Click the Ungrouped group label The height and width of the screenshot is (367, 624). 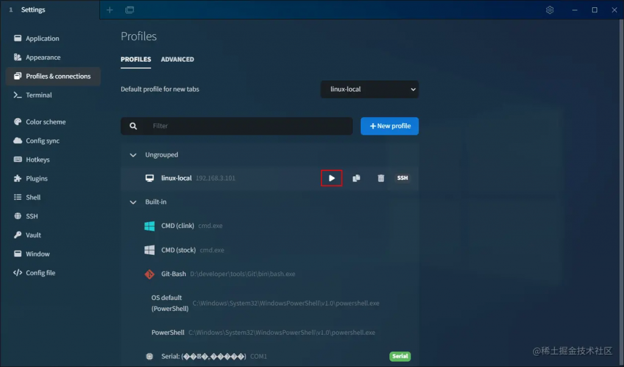tap(161, 155)
